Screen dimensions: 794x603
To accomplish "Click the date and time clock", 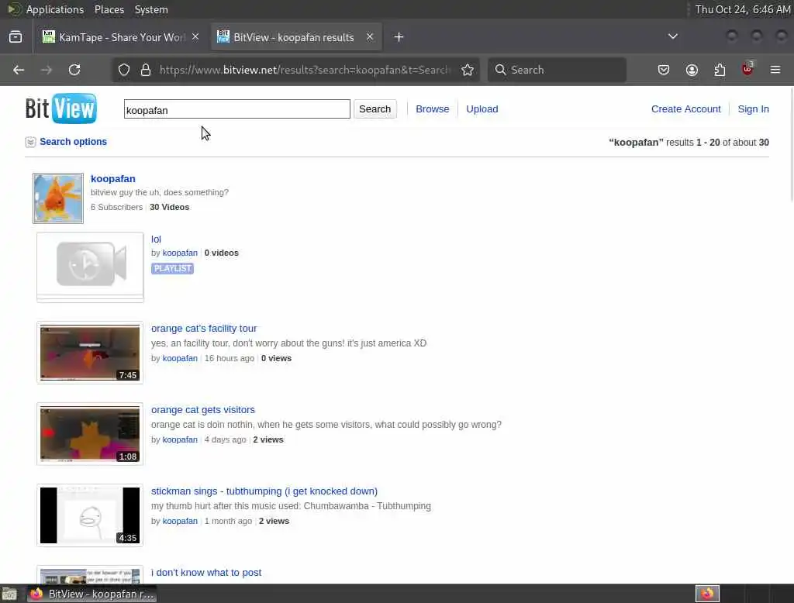I will click(x=742, y=9).
